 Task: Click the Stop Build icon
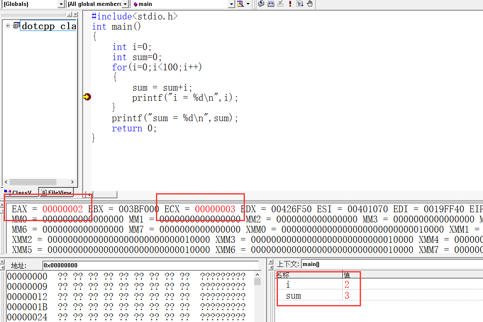click(280, 4)
